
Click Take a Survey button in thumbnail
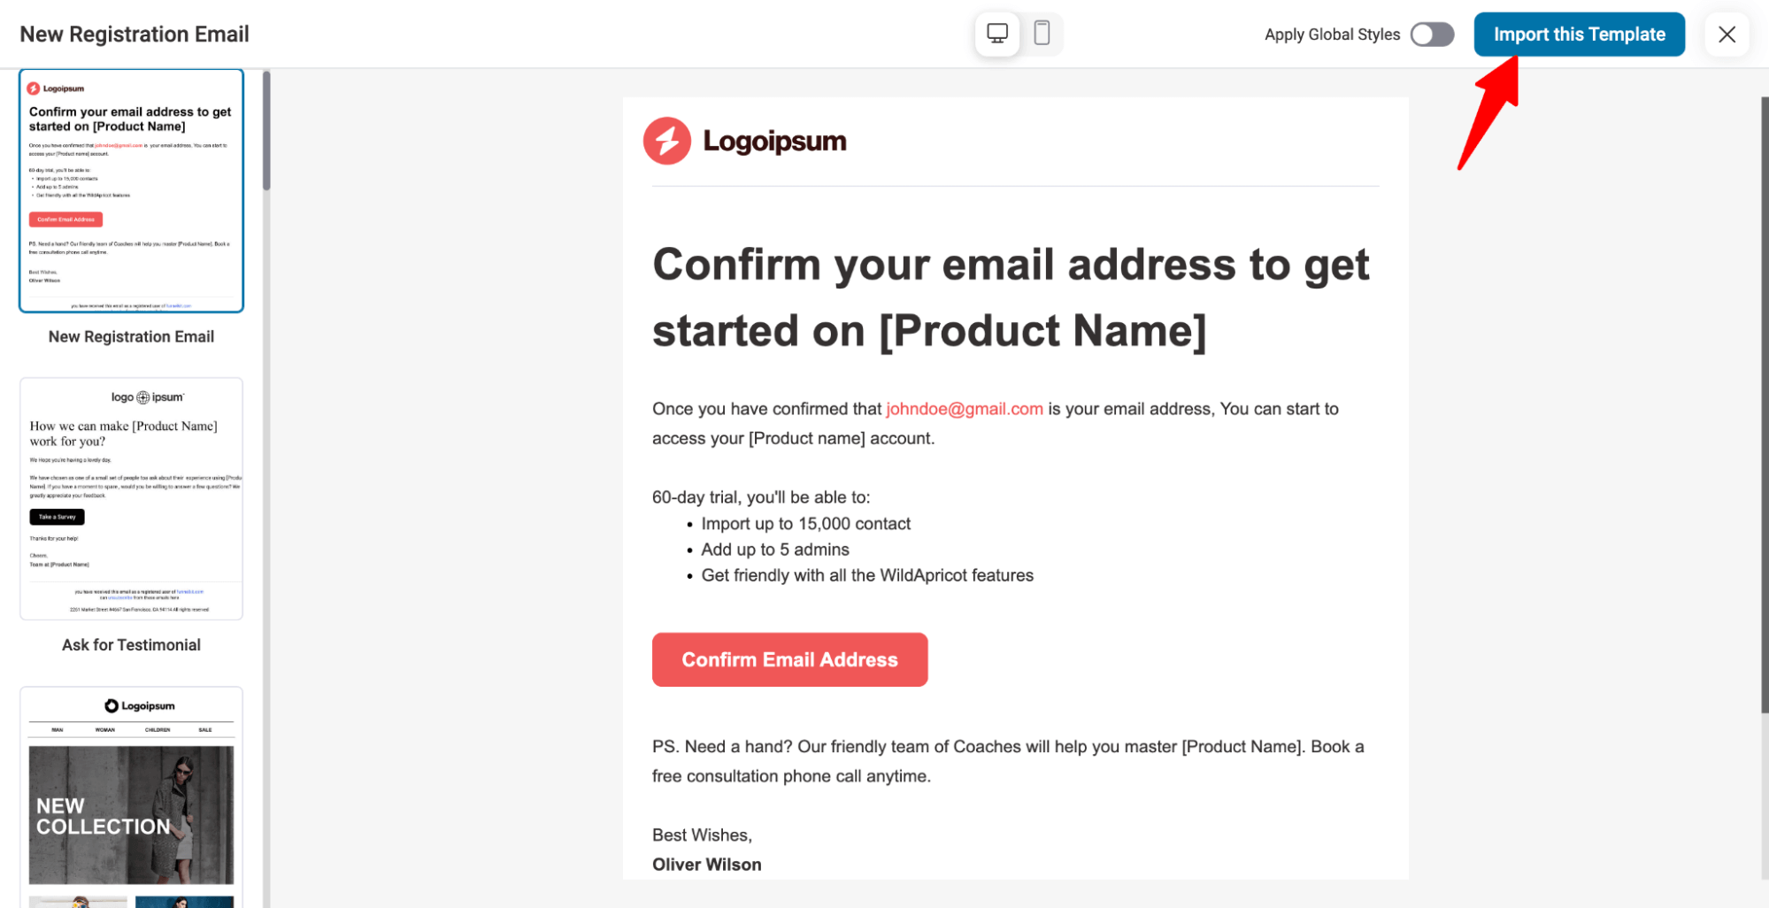coord(57,517)
